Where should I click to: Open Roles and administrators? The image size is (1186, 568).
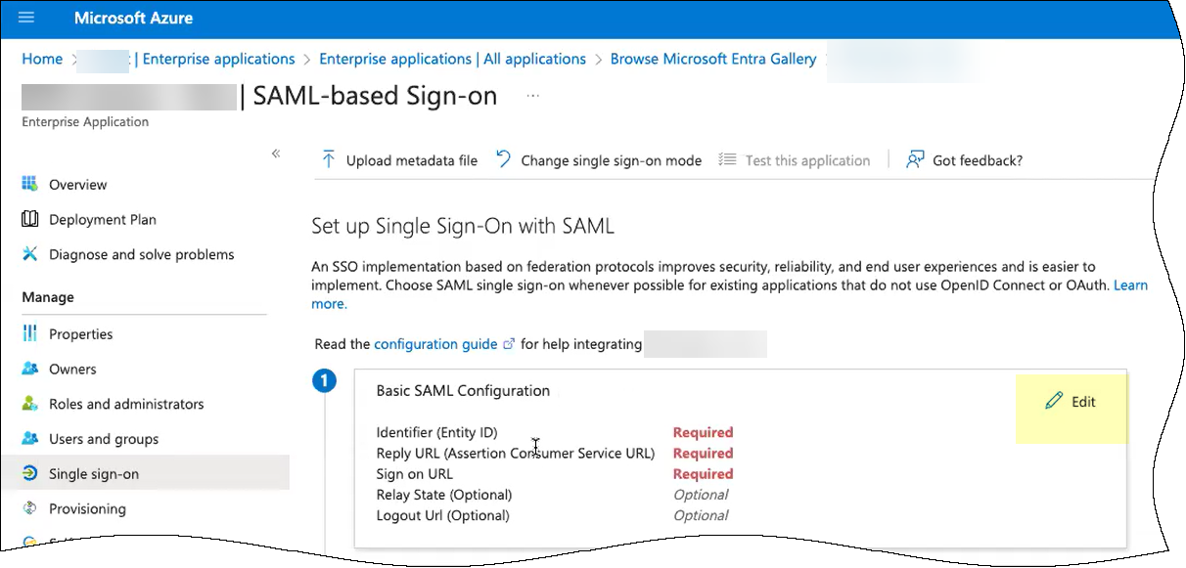pyautogui.click(x=126, y=405)
